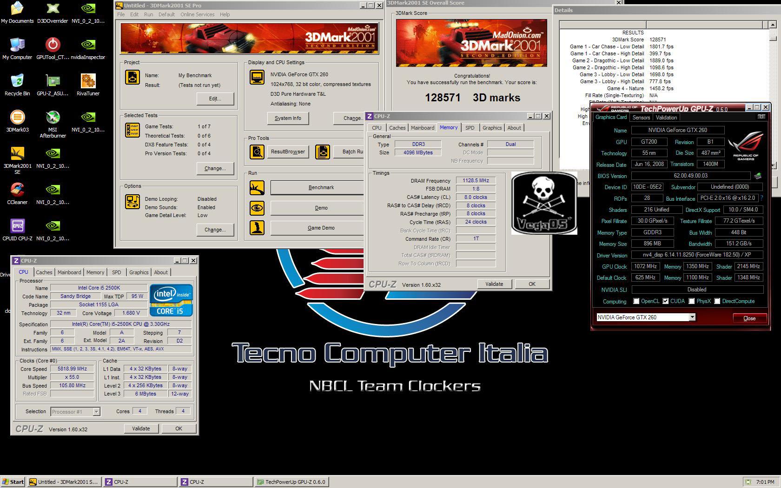Click the Project icon in 3DMark2001
The width and height of the screenshot is (781, 488).
tap(132, 77)
